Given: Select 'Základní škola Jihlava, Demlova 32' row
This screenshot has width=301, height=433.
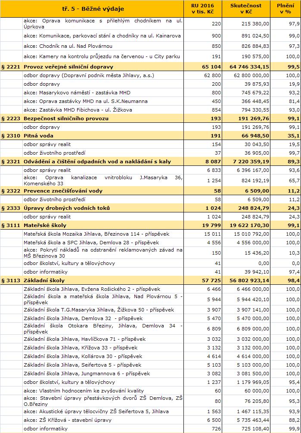Looking at the screenshot, I should pyautogui.click(x=150, y=318).
